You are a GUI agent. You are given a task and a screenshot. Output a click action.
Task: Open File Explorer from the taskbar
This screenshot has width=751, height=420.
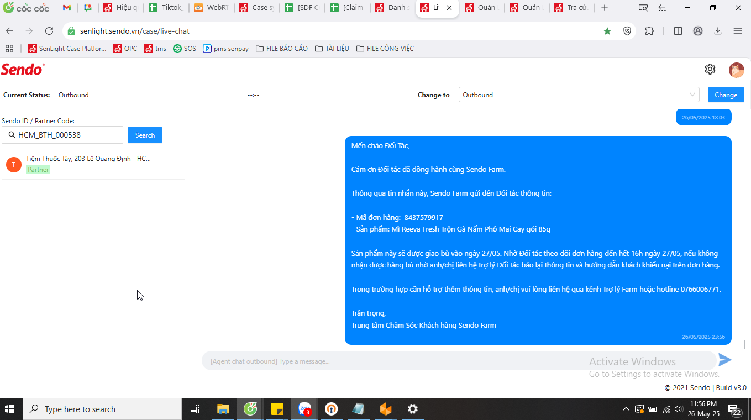(x=223, y=409)
